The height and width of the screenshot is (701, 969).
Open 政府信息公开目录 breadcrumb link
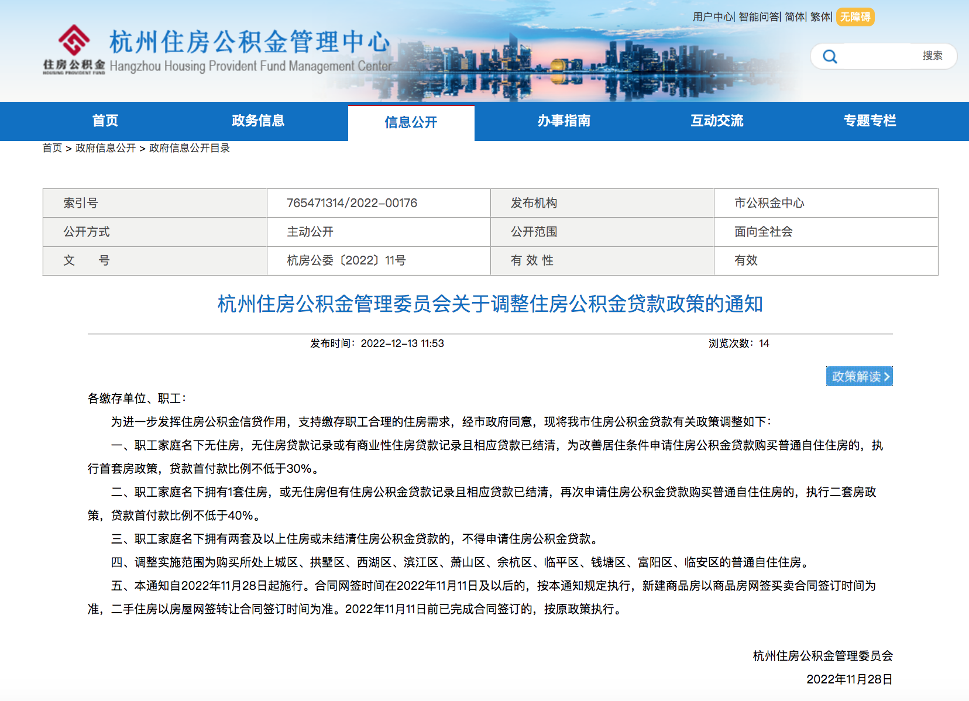click(190, 148)
